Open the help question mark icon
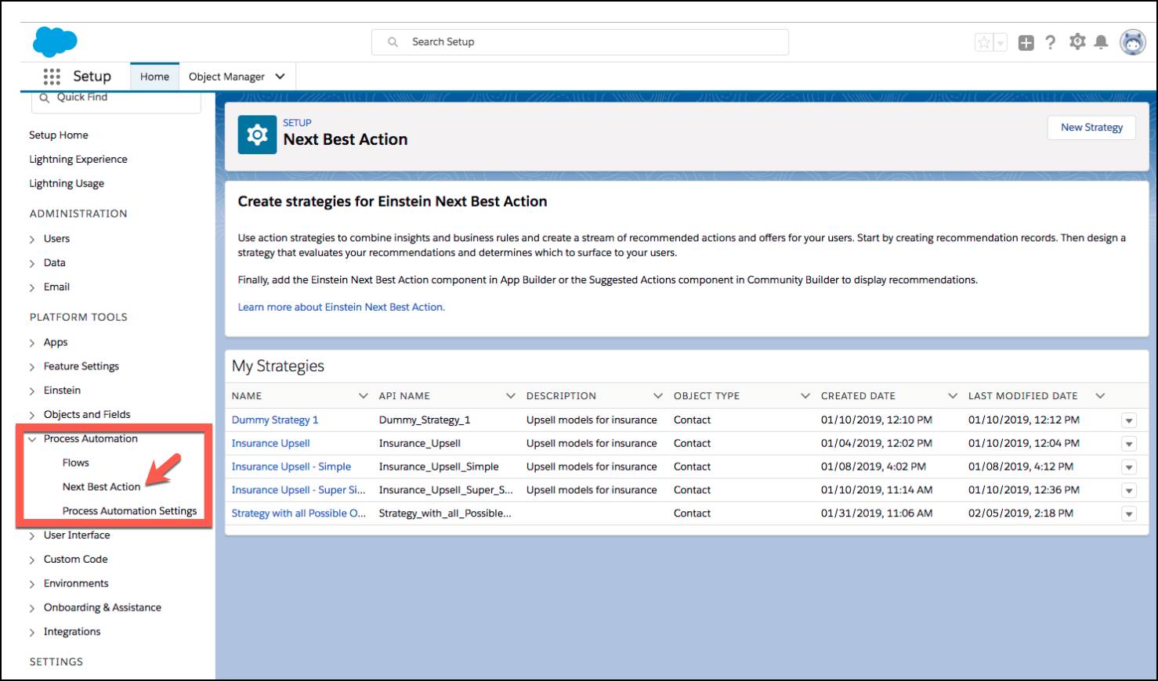 point(1051,42)
